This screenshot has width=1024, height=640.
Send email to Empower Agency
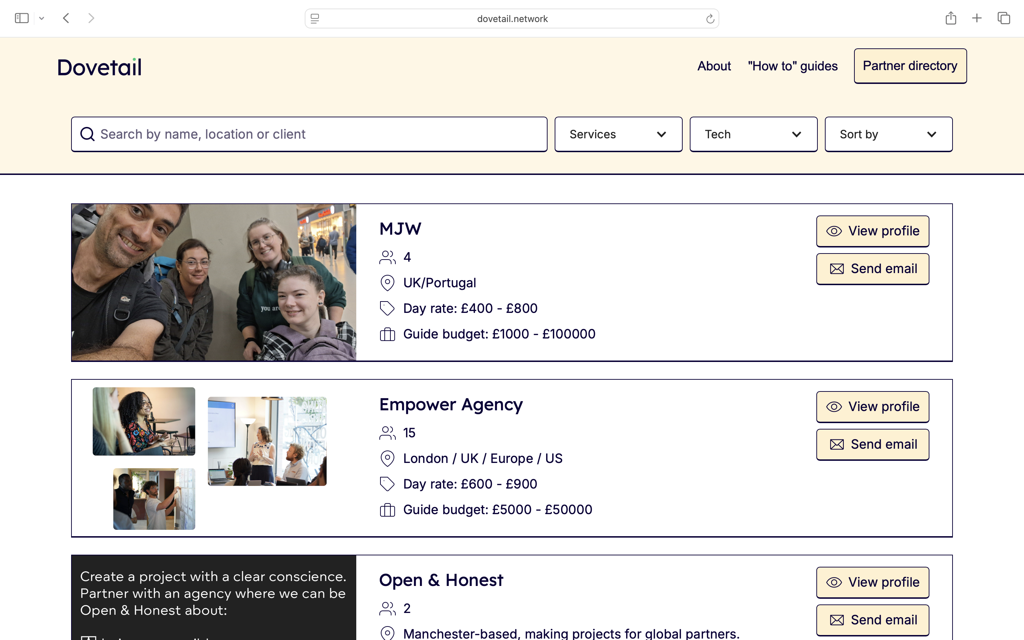873,444
